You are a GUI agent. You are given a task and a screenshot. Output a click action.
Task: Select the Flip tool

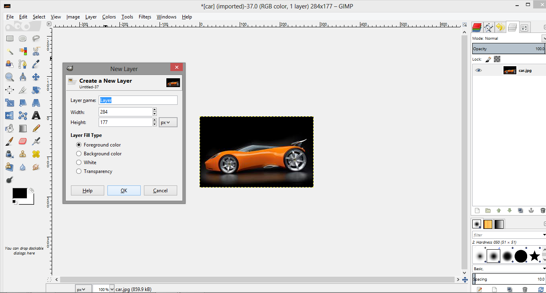click(10, 116)
